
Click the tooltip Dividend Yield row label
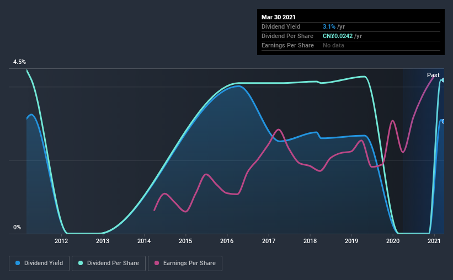click(281, 26)
